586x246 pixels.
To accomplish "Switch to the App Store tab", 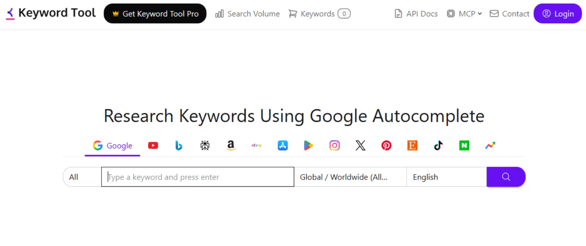I will point(283,146).
